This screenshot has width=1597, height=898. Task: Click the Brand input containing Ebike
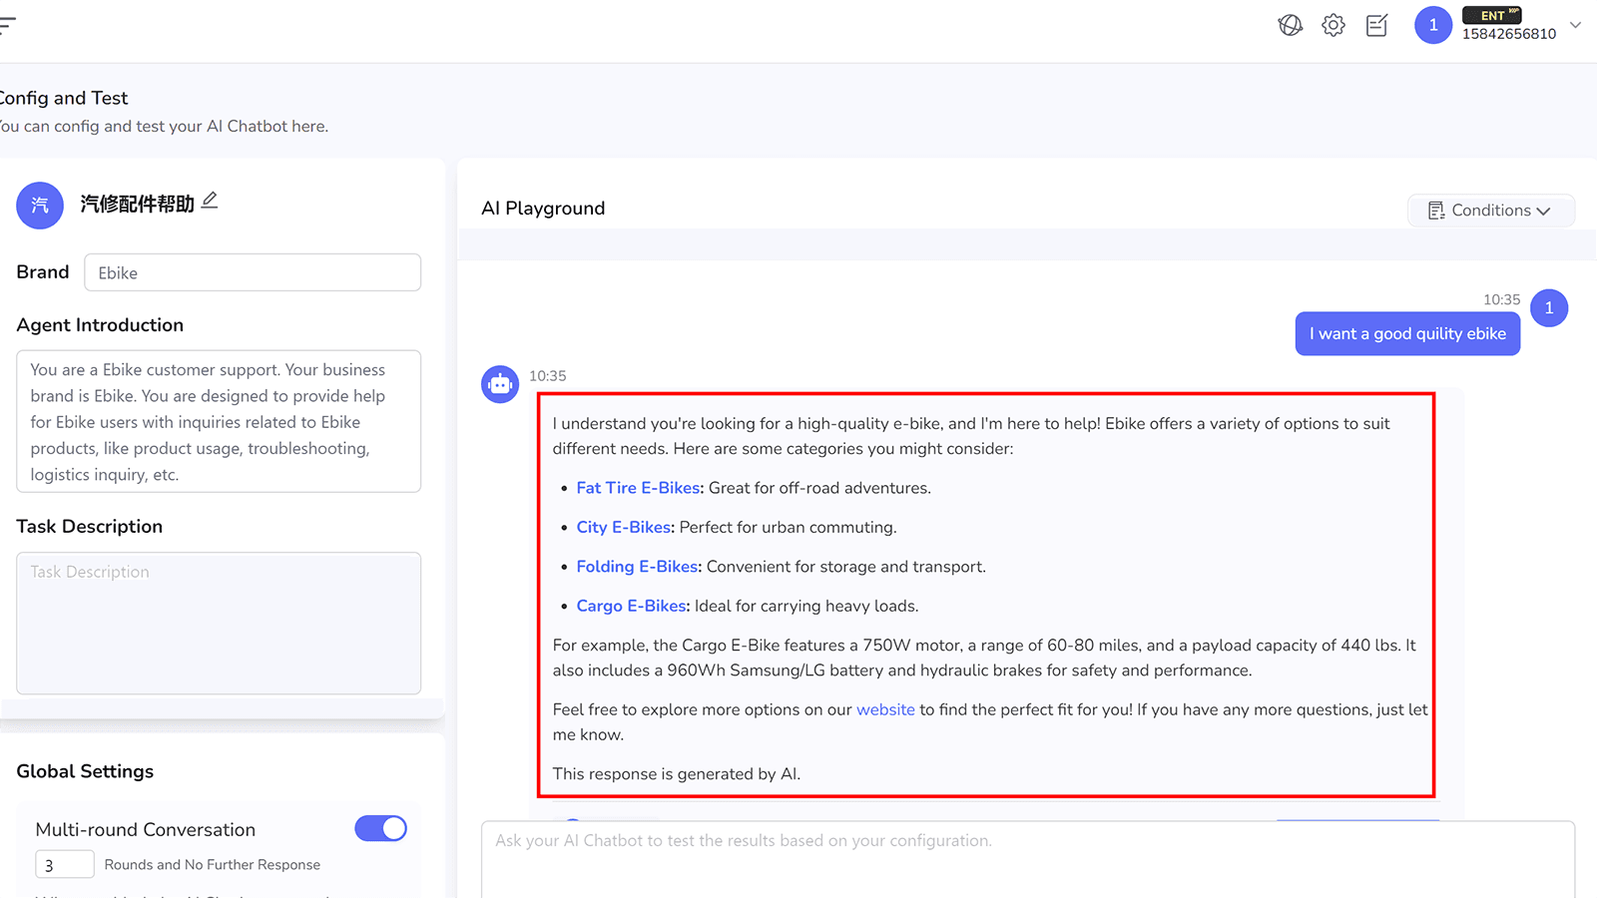[x=252, y=271]
